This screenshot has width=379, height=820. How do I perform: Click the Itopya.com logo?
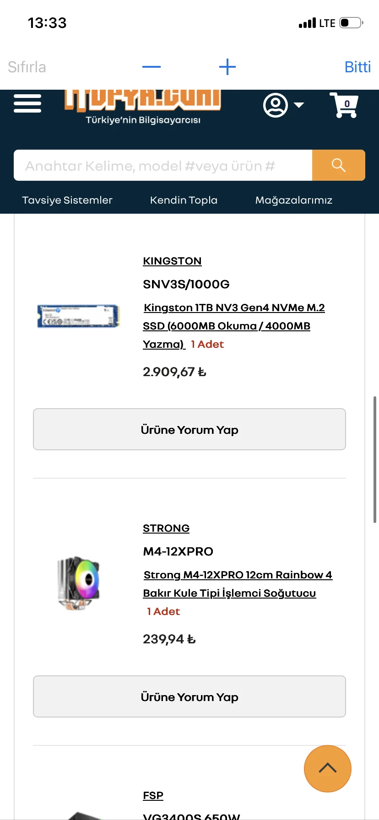pyautogui.click(x=143, y=105)
